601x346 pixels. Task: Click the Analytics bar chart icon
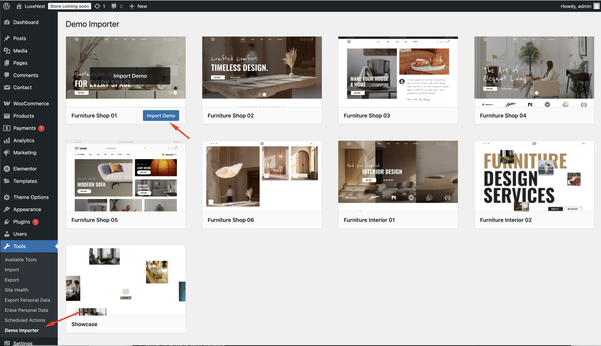7,141
